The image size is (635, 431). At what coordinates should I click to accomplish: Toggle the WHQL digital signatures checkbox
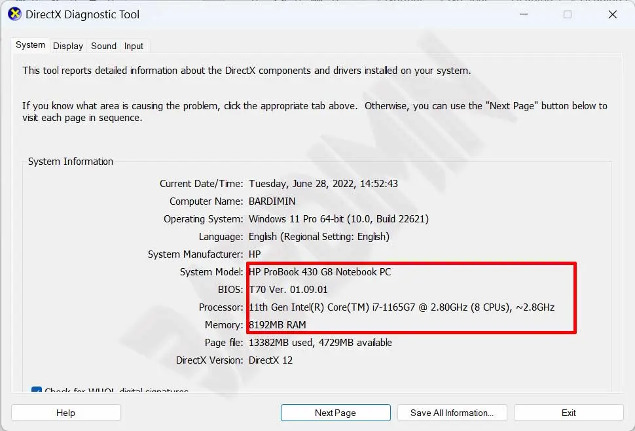(x=37, y=390)
